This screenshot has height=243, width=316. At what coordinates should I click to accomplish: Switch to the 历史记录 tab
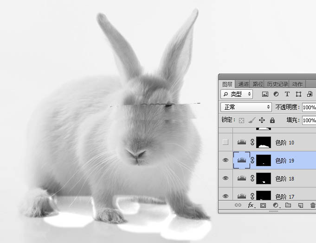pyautogui.click(x=278, y=84)
